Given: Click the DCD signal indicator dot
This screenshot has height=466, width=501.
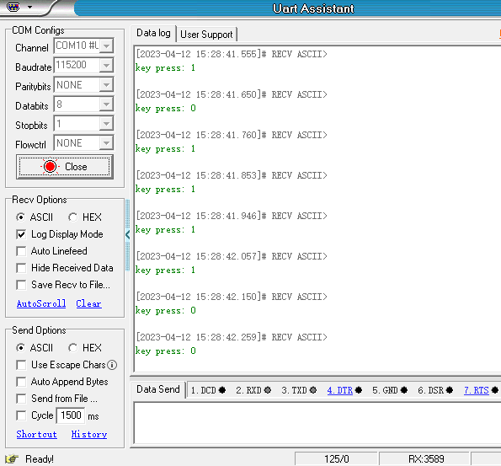Looking at the screenshot, I should (x=222, y=390).
